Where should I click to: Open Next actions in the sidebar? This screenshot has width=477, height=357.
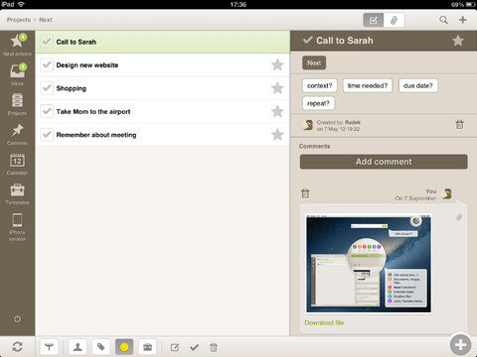point(17,45)
